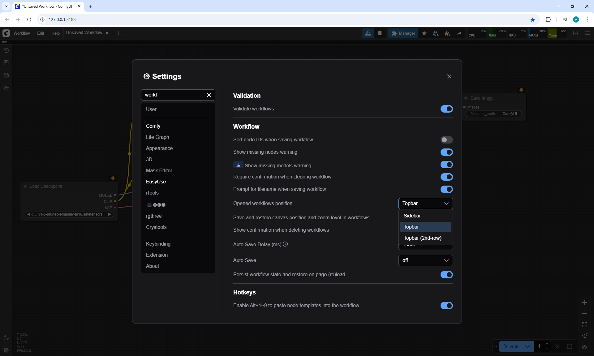Image resolution: width=594 pixels, height=356 pixels.
Task: Open the Auto Save dropdown
Action: (x=425, y=260)
